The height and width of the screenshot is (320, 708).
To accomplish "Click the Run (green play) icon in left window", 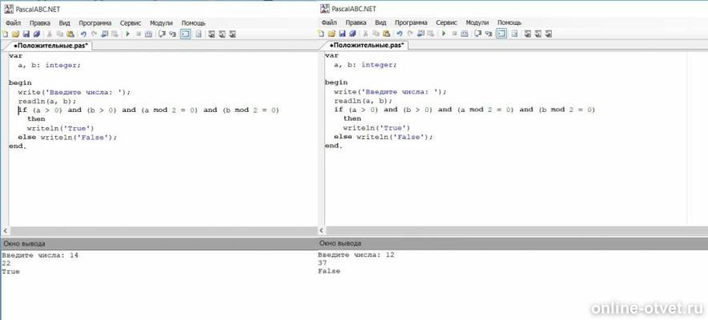I will [x=127, y=34].
